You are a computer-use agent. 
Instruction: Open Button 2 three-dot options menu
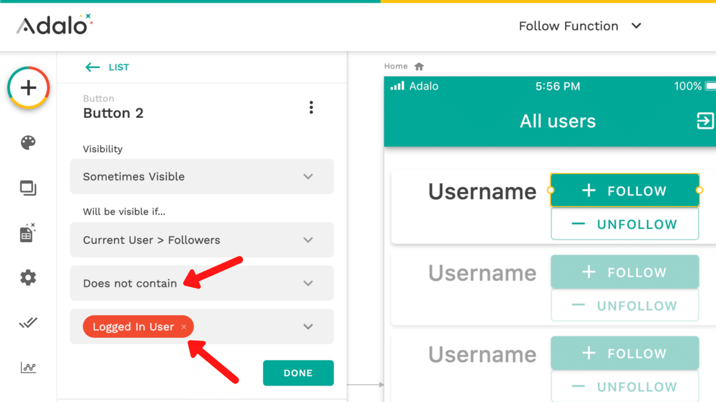click(x=311, y=107)
